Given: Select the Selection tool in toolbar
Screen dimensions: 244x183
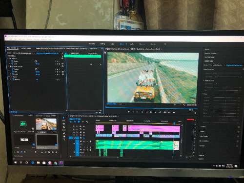Looking at the screenshot, I should (63, 118).
